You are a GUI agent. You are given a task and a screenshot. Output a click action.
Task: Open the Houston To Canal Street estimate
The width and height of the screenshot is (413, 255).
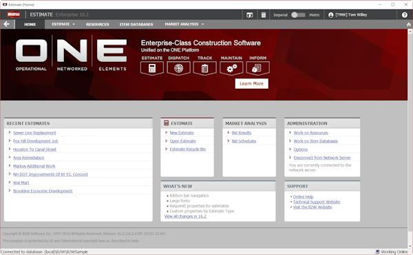click(x=35, y=149)
